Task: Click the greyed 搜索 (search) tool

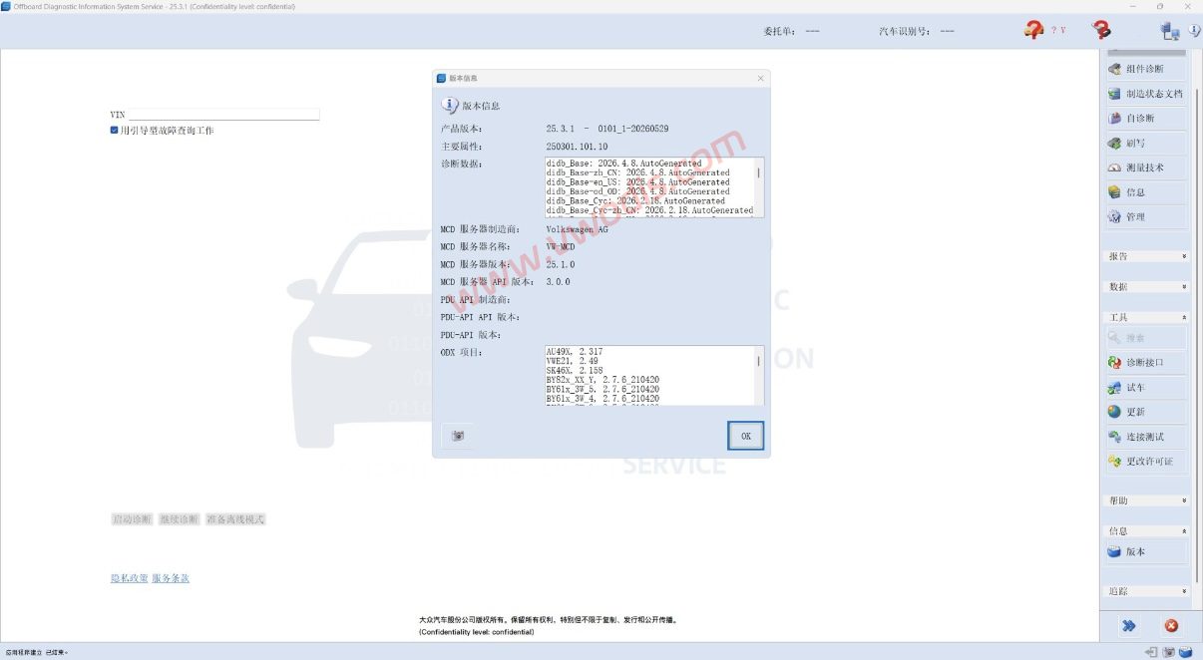Action: 1146,338
